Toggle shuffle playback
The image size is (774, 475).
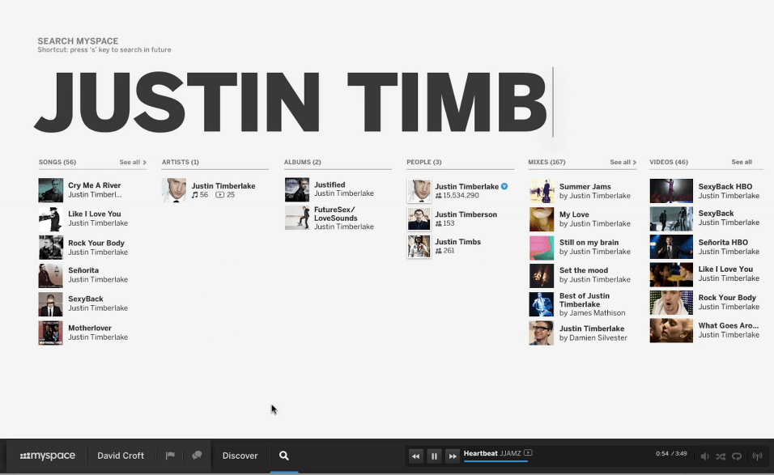[x=721, y=456]
